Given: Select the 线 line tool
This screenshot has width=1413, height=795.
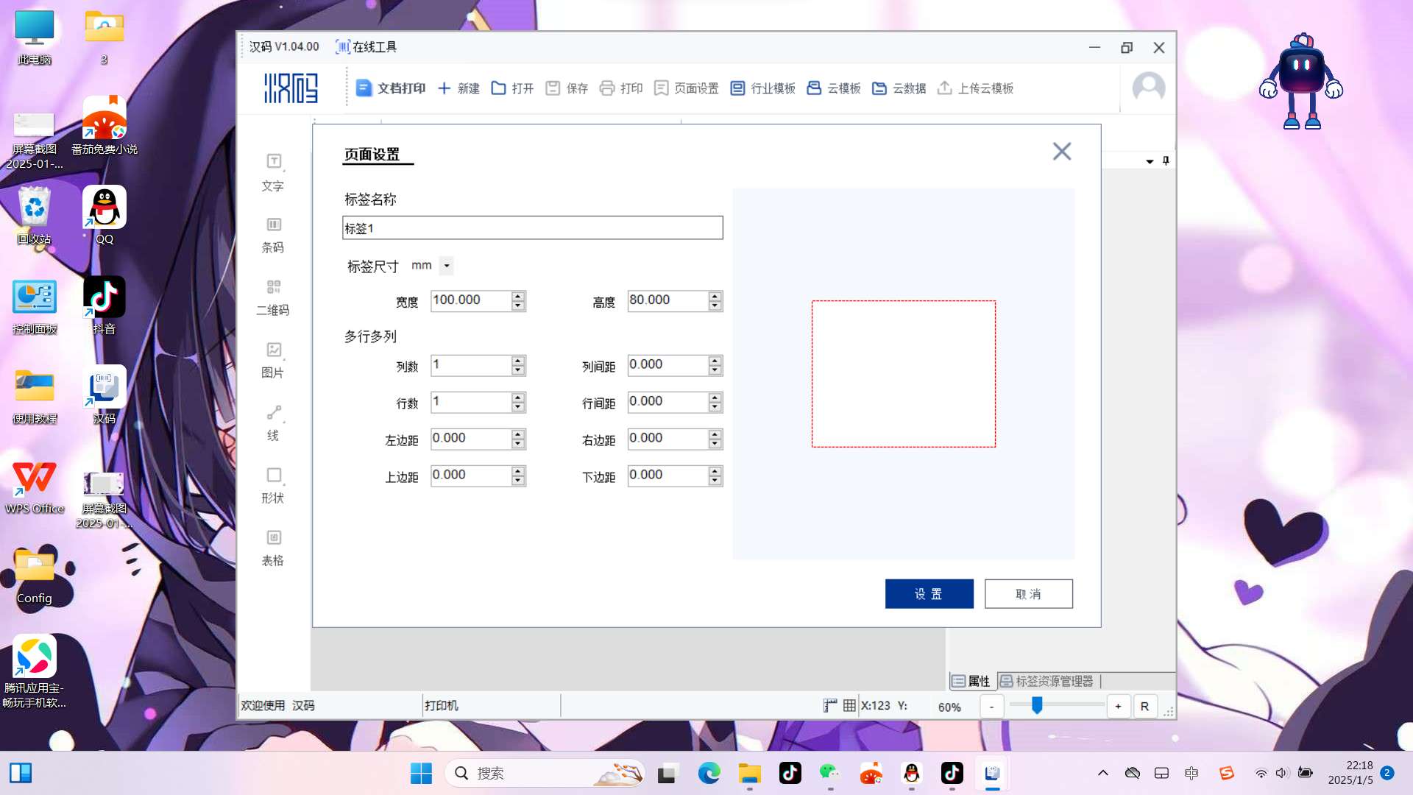Looking at the screenshot, I should (x=273, y=423).
